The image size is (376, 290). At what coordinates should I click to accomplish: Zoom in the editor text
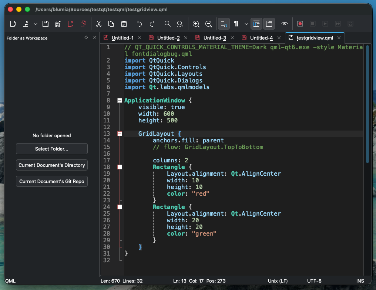(196, 24)
